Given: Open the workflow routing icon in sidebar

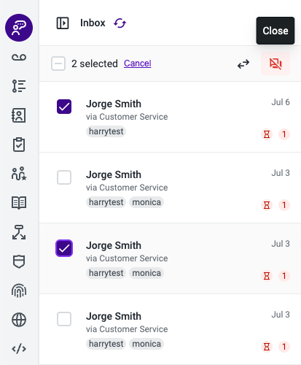Looking at the screenshot, I should [19, 232].
